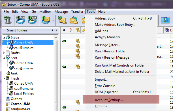Collapse the Sent tree node
The height and width of the screenshot is (111, 173).
[4, 58]
